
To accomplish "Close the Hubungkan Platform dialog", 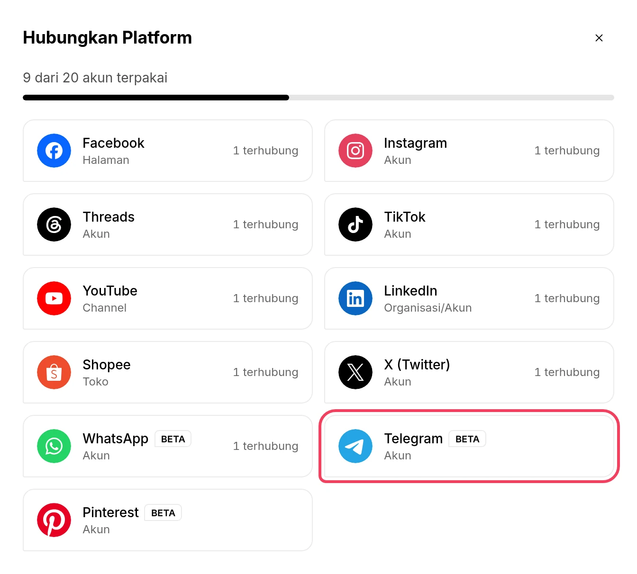I will click(599, 38).
